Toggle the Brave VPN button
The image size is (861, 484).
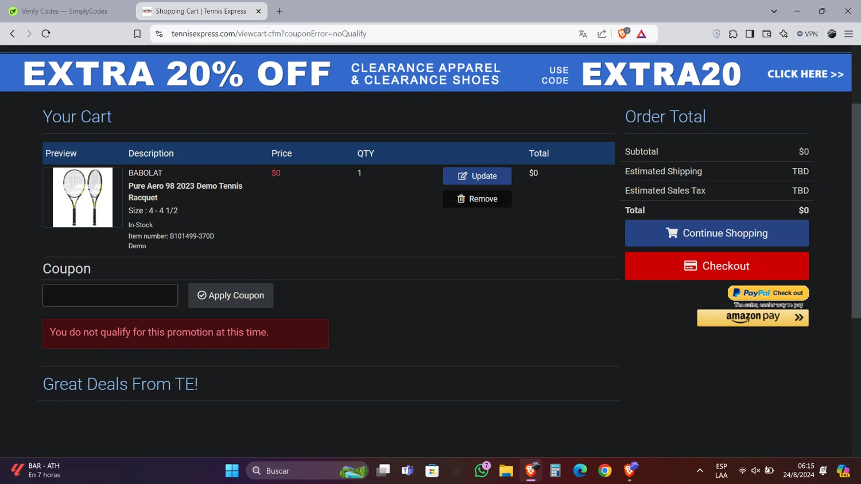[808, 34]
